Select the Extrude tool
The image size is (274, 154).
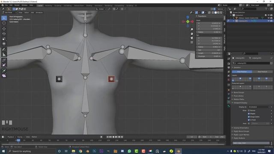[x=4, y=71]
